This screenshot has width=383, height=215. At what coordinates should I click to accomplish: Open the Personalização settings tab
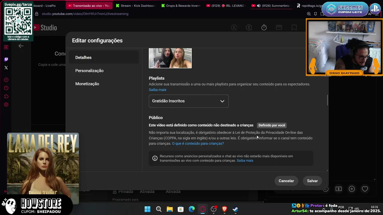pyautogui.click(x=104, y=70)
